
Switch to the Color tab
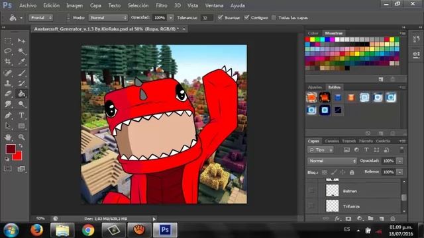click(x=313, y=33)
